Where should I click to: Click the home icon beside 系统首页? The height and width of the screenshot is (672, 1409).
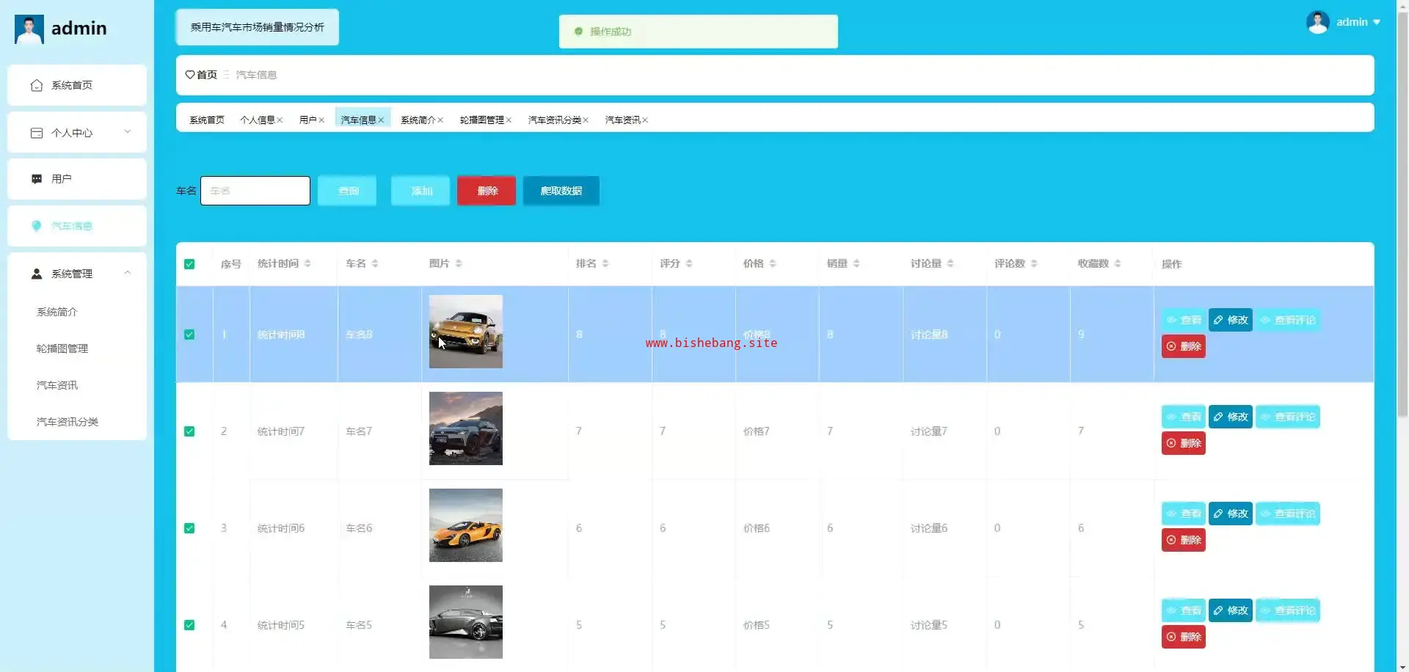(36, 85)
